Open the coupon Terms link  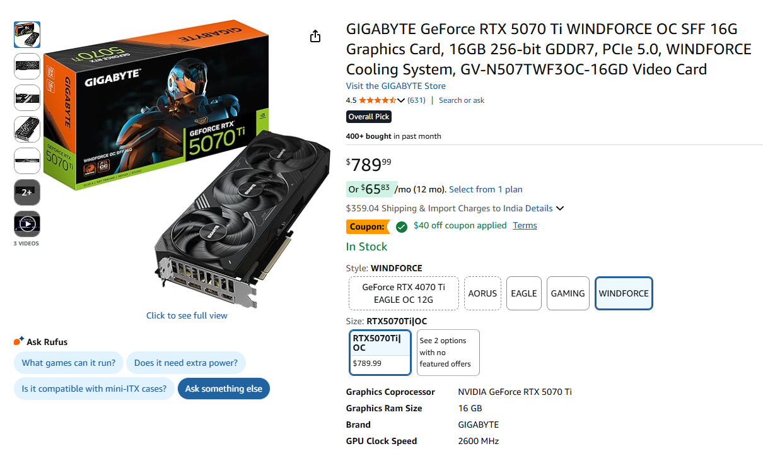pos(524,225)
